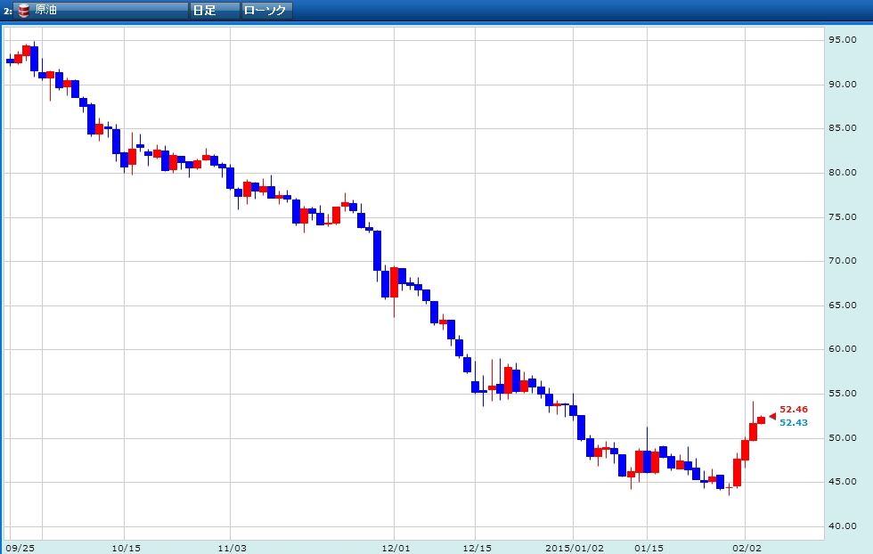Click the red current price arrow marker
873x554 pixels.
pyautogui.click(x=771, y=416)
